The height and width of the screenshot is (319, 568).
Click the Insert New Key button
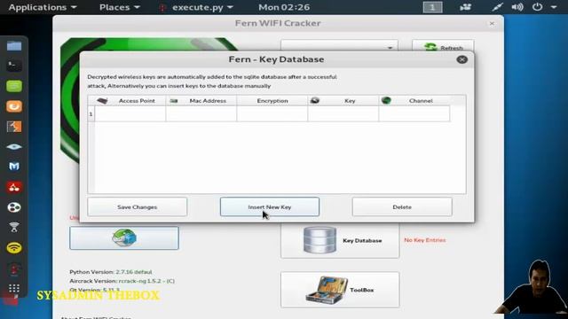(270, 206)
